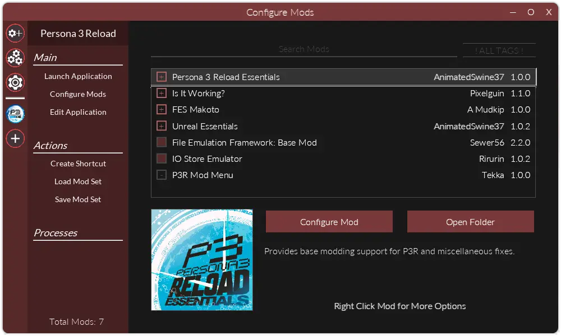Click the Search Mods input field
Viewport: 561px width, 336px height.
[304, 49]
